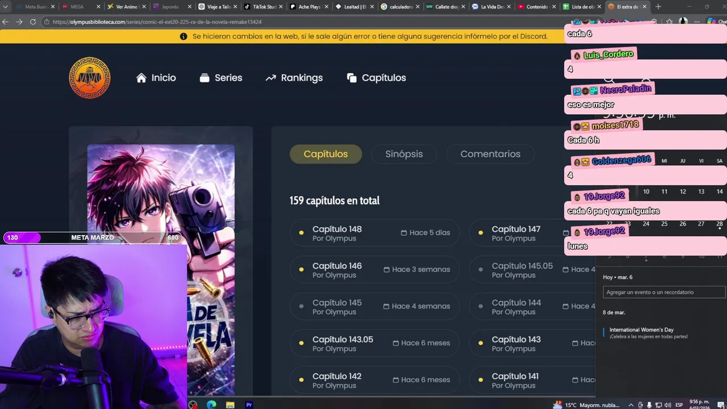Click NecroPaladin username in chat overlay
The image size is (727, 409).
coord(625,90)
